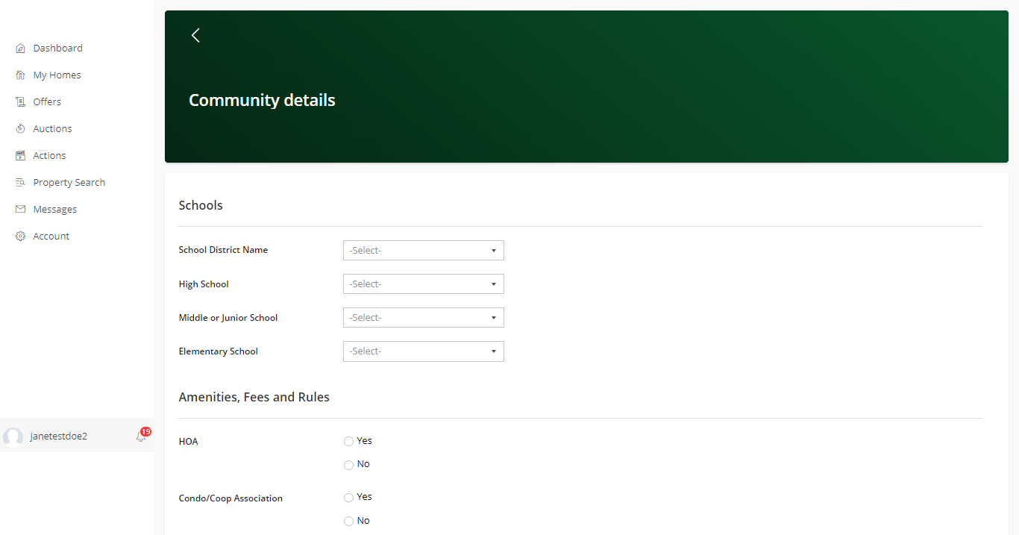Click the Community details heading
This screenshot has height=535, width=1019.
click(x=262, y=100)
